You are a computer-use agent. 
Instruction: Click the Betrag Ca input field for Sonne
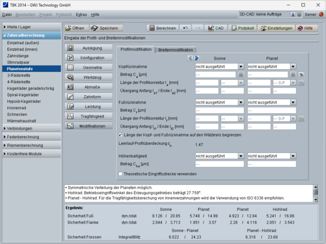pyautogui.click(x=215, y=75)
